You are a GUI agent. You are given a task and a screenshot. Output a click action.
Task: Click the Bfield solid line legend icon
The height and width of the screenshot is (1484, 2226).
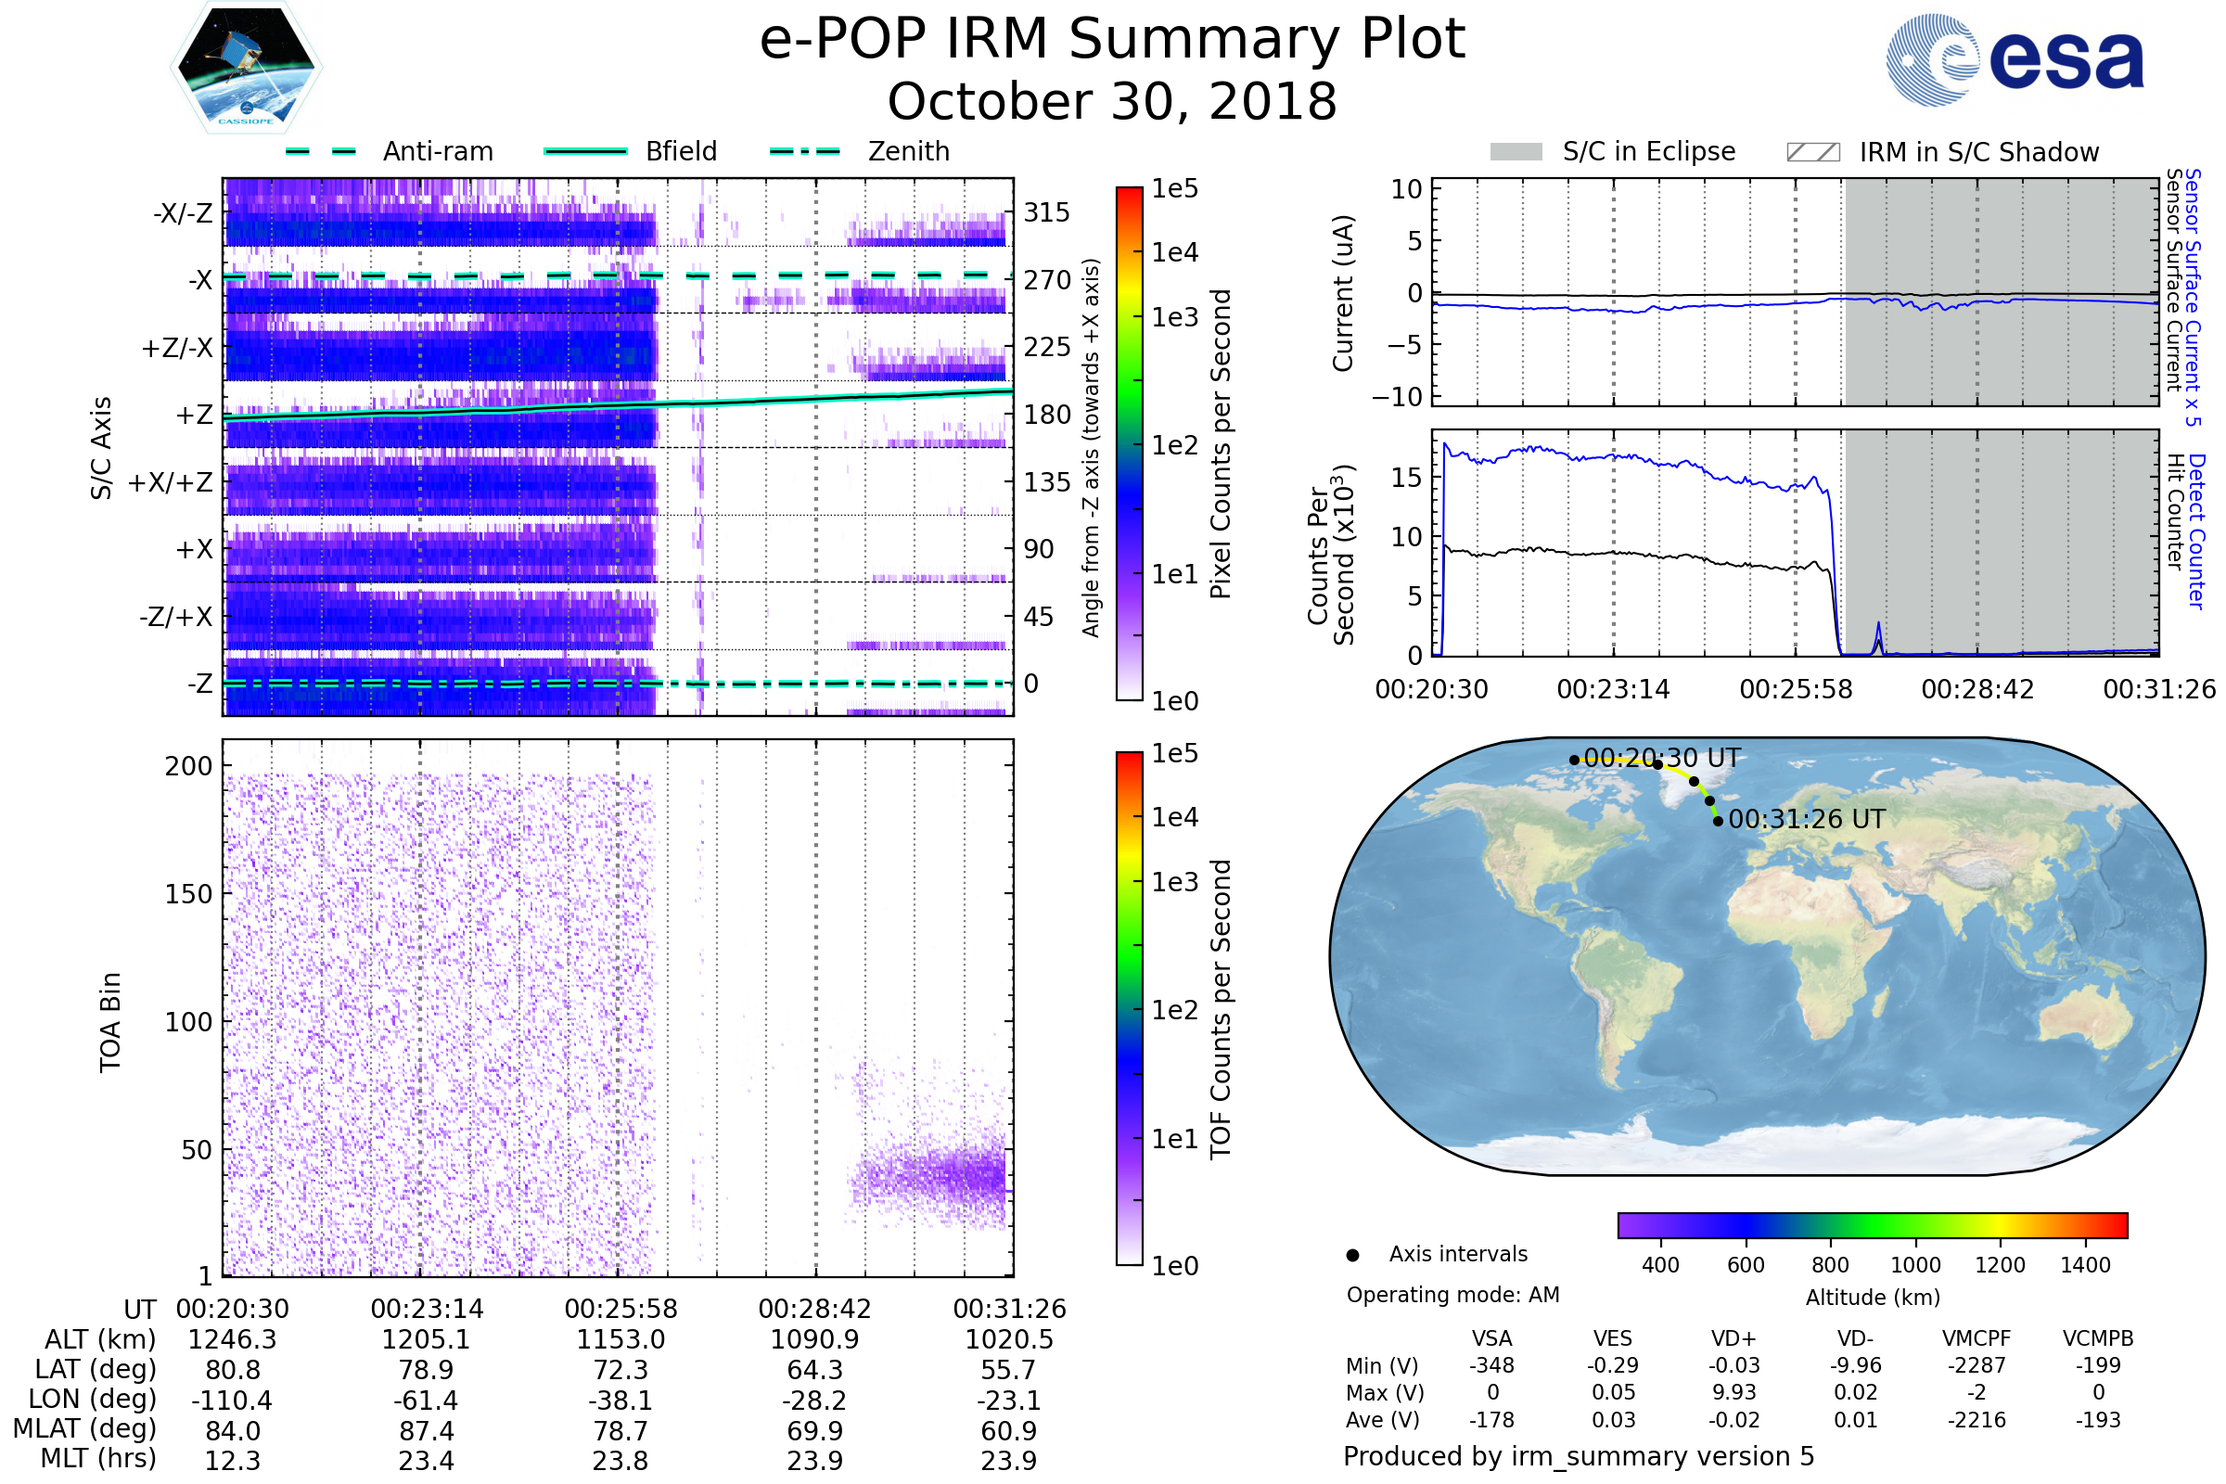coord(585,151)
